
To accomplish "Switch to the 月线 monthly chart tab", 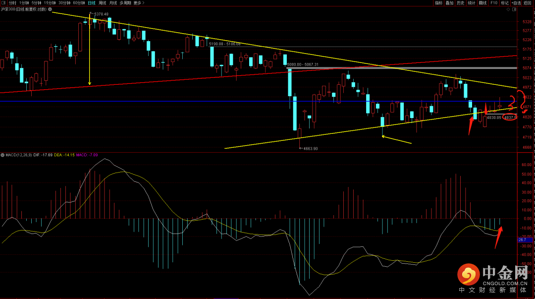I will click(x=113, y=3).
